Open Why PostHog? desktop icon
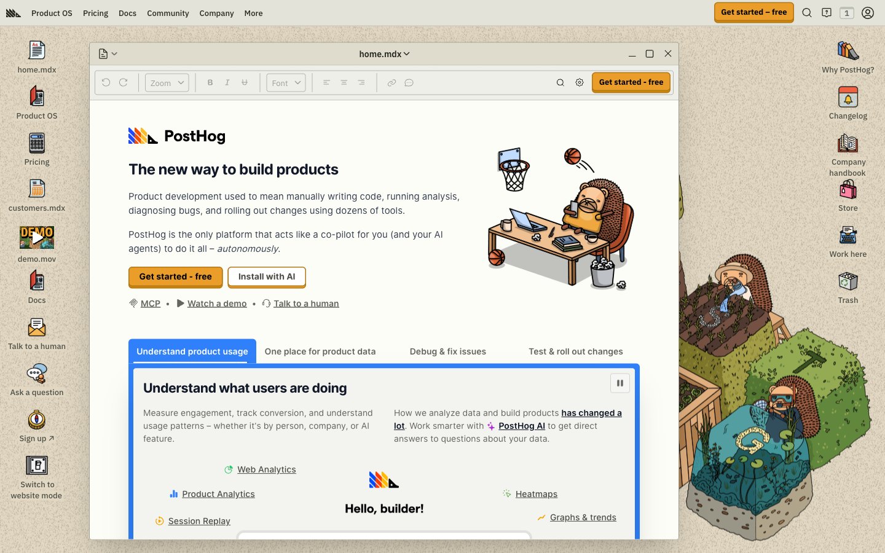This screenshot has height=553, width=885. click(848, 57)
